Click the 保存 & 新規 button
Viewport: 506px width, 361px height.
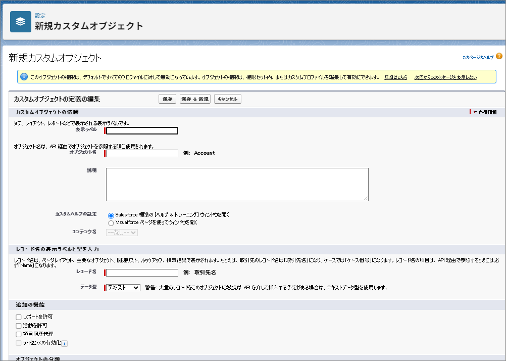[195, 99]
